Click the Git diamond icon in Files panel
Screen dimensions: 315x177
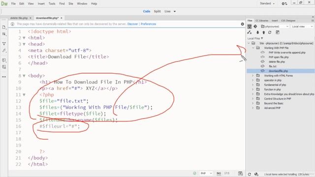255,26
